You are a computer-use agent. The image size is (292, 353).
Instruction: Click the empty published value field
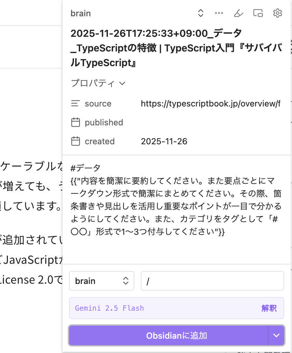[210, 122]
